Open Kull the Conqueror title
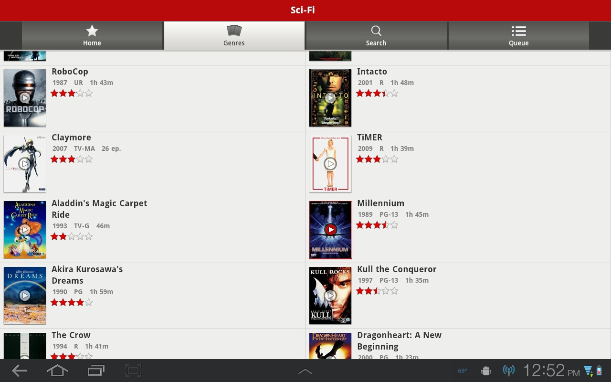 (x=397, y=269)
